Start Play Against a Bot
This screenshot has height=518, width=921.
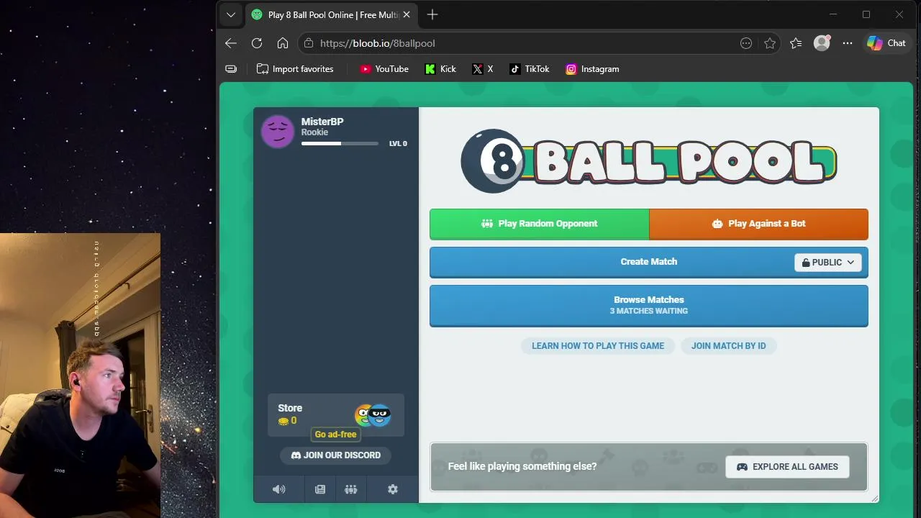(x=759, y=224)
